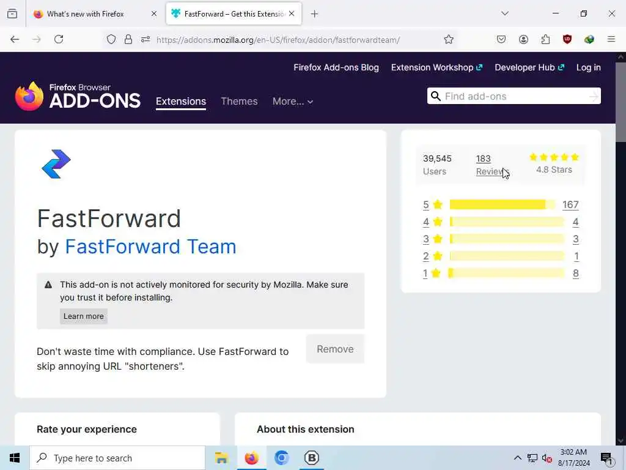Screen dimensions: 626x470
Task: Open the Firefox View tab icon
Action: click(x=12, y=13)
